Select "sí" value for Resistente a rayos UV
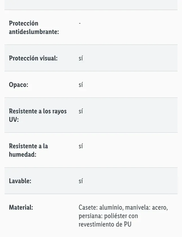 coord(81,111)
